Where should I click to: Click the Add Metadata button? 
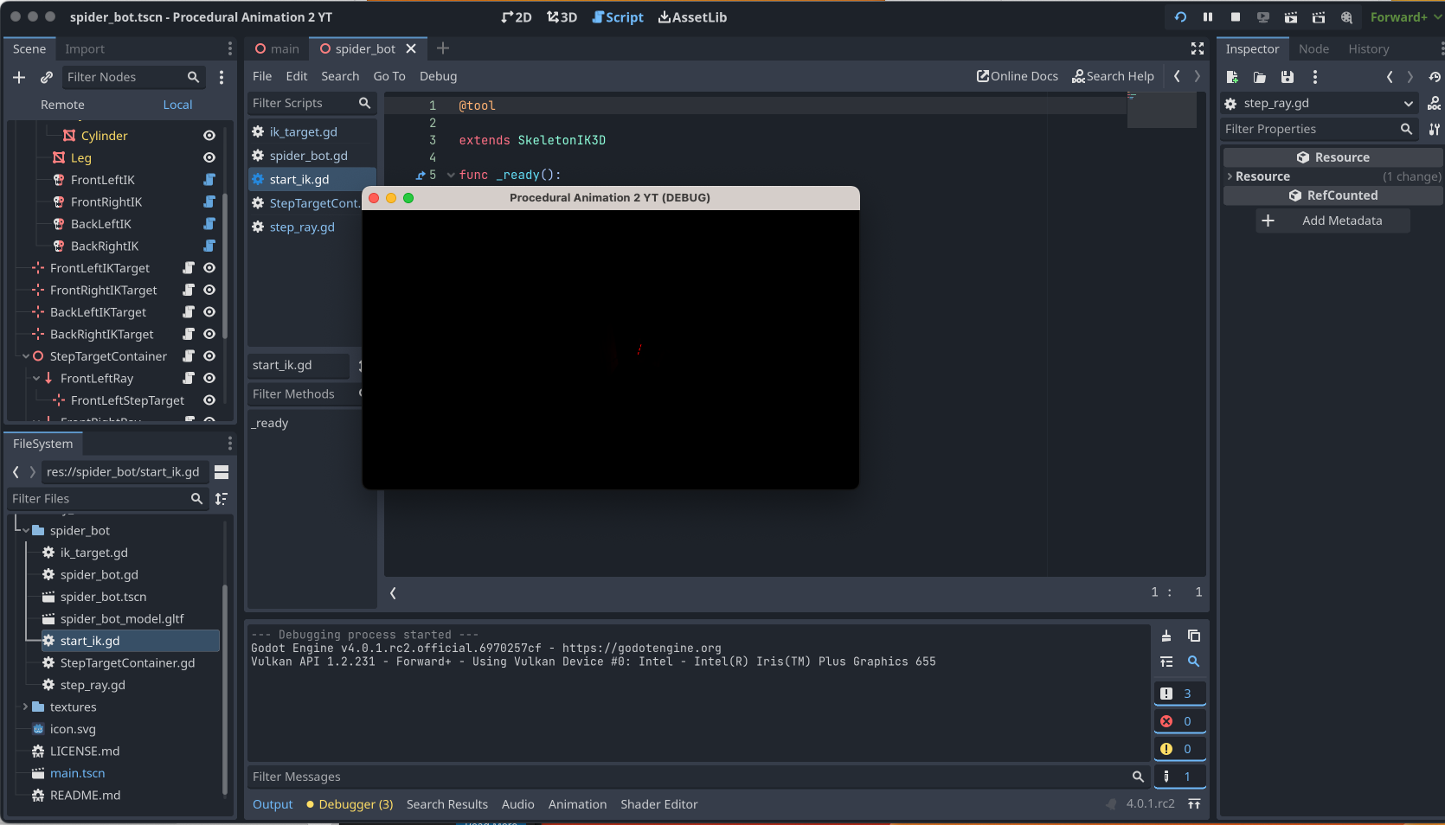pyautogui.click(x=1332, y=221)
